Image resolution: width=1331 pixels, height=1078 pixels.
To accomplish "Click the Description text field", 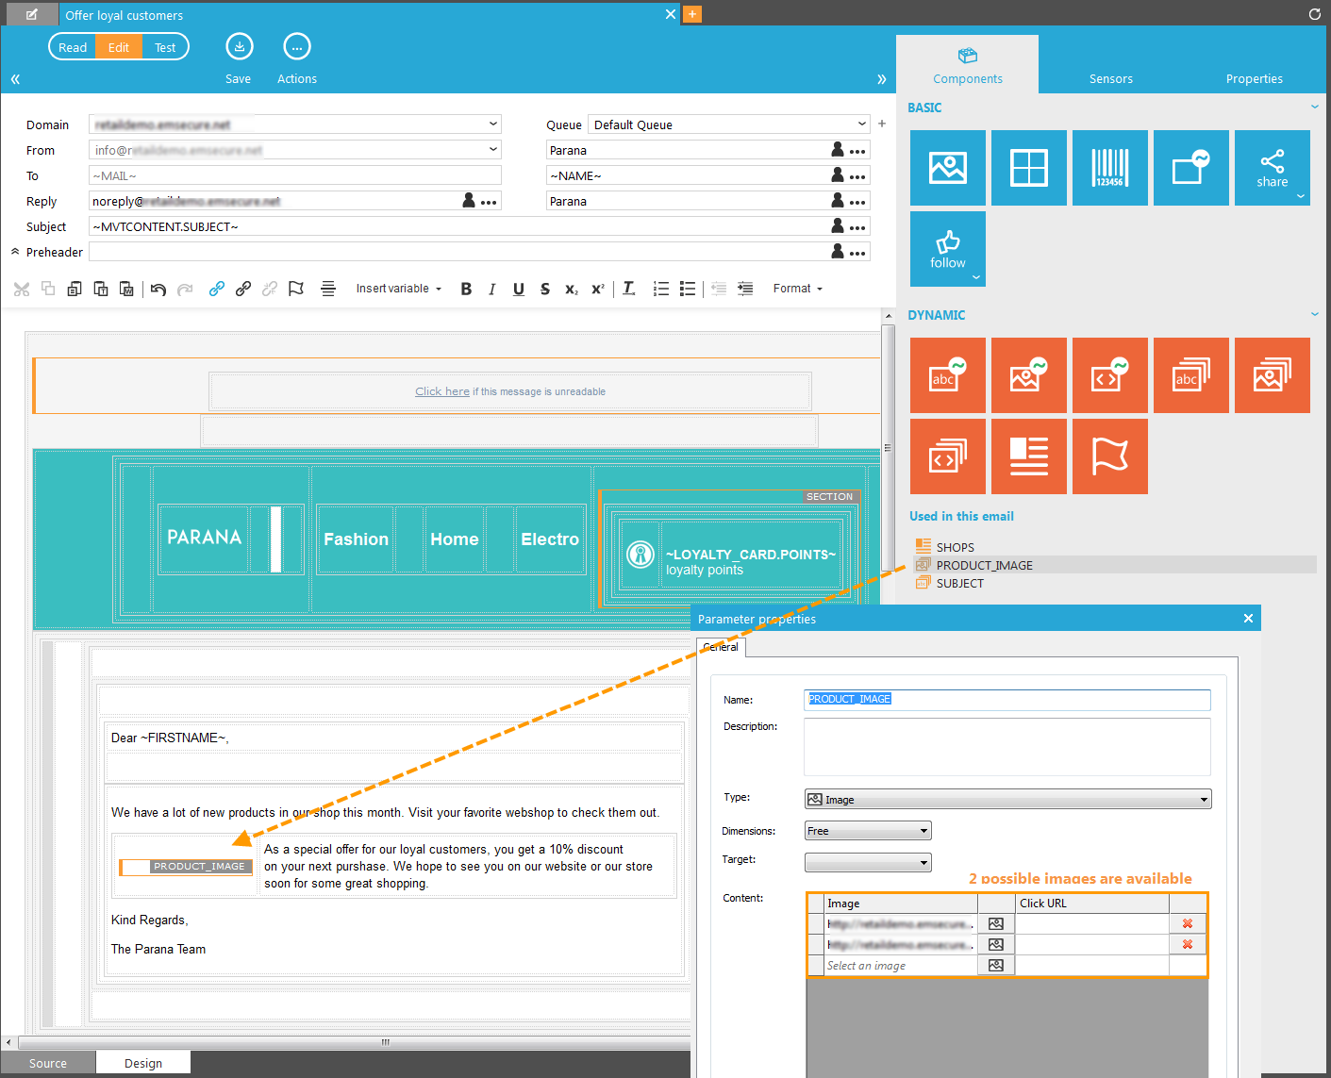I will tap(1007, 746).
